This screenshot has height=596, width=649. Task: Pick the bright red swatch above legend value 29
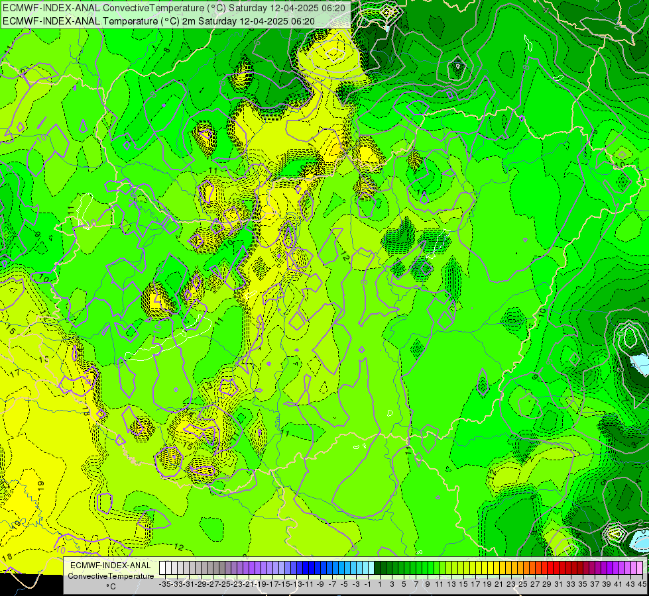550,568
